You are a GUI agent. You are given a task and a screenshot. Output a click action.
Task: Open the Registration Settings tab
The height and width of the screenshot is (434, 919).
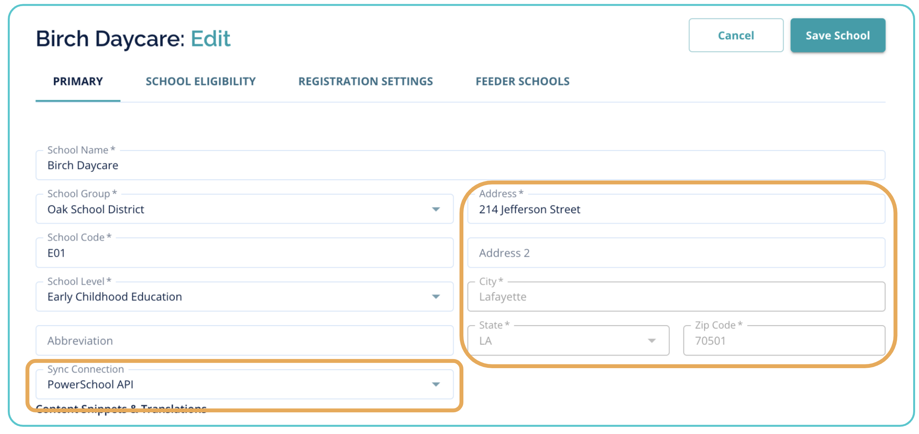click(x=365, y=81)
